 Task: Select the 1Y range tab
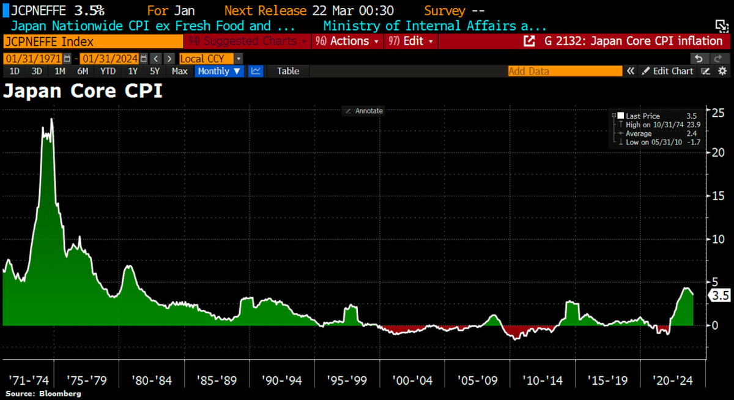(x=133, y=71)
